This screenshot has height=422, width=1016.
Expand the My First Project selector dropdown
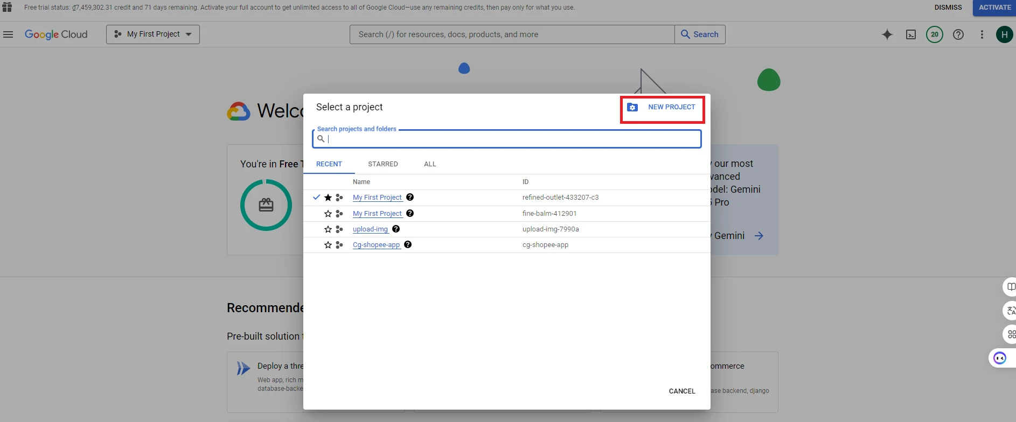(x=153, y=34)
